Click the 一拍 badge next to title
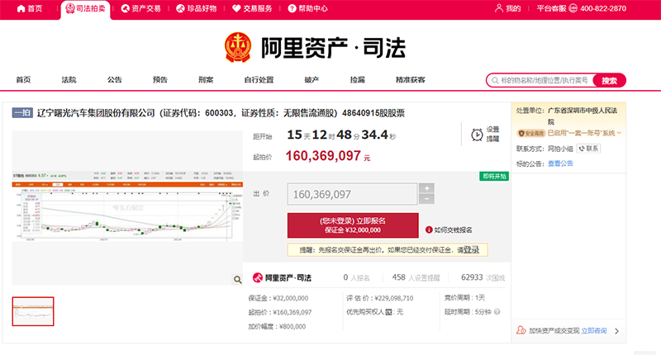This screenshot has width=661, height=355. coord(22,112)
